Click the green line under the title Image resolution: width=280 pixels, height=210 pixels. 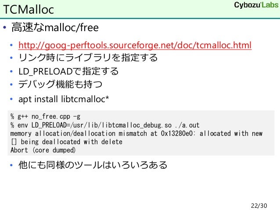[140, 18]
